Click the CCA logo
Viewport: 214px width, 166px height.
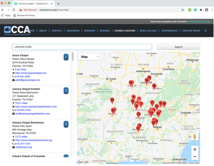(17, 31)
